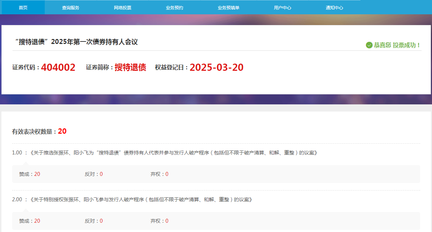
Task: Click the 有效表决权数量 value
Action: [62, 131]
